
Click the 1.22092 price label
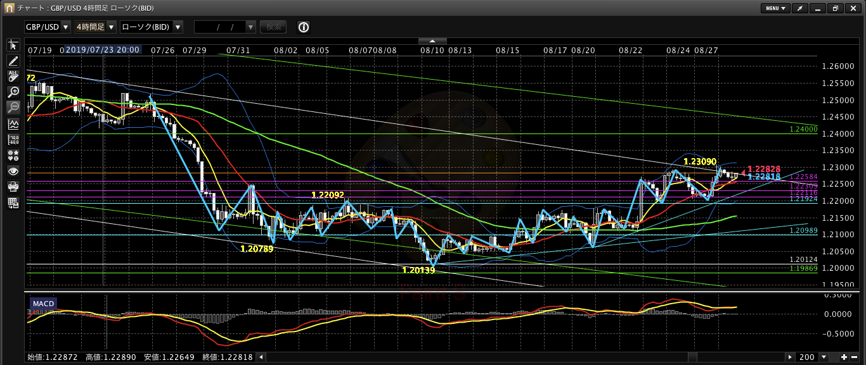point(328,195)
